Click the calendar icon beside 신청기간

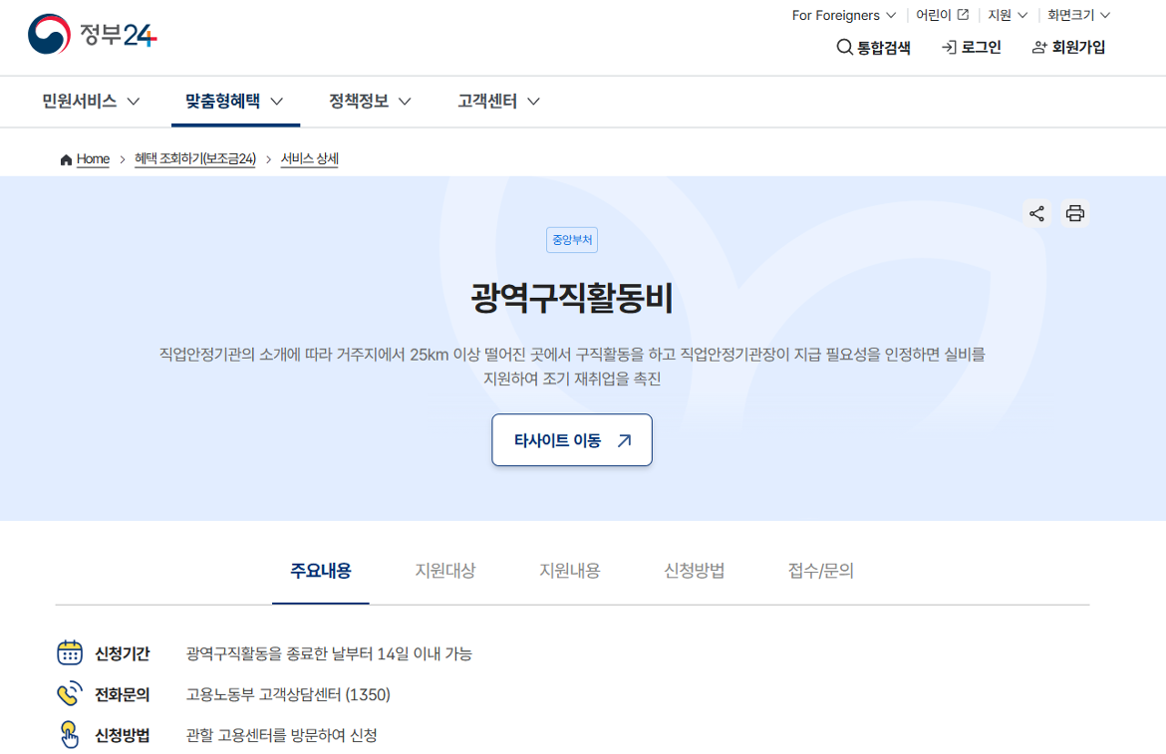pos(69,653)
